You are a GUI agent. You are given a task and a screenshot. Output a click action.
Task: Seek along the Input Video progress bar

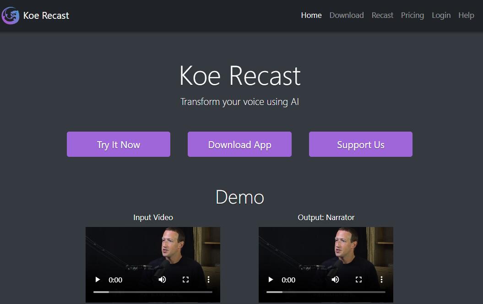[153, 292]
